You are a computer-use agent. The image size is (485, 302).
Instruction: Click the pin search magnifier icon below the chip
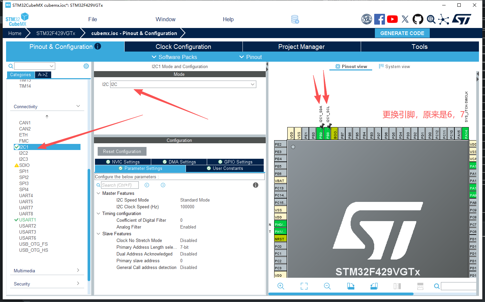point(437,286)
